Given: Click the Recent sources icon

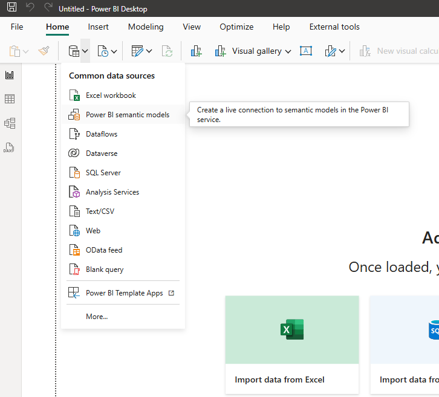Looking at the screenshot, I should pos(103,51).
